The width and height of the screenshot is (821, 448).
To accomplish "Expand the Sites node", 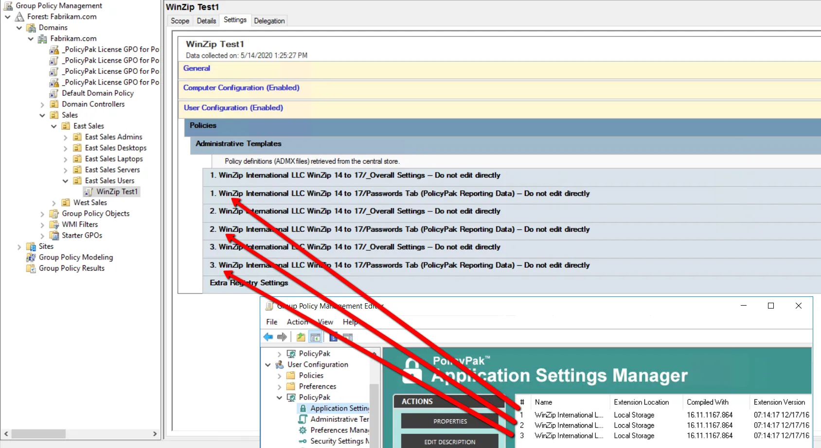I will 19,247.
